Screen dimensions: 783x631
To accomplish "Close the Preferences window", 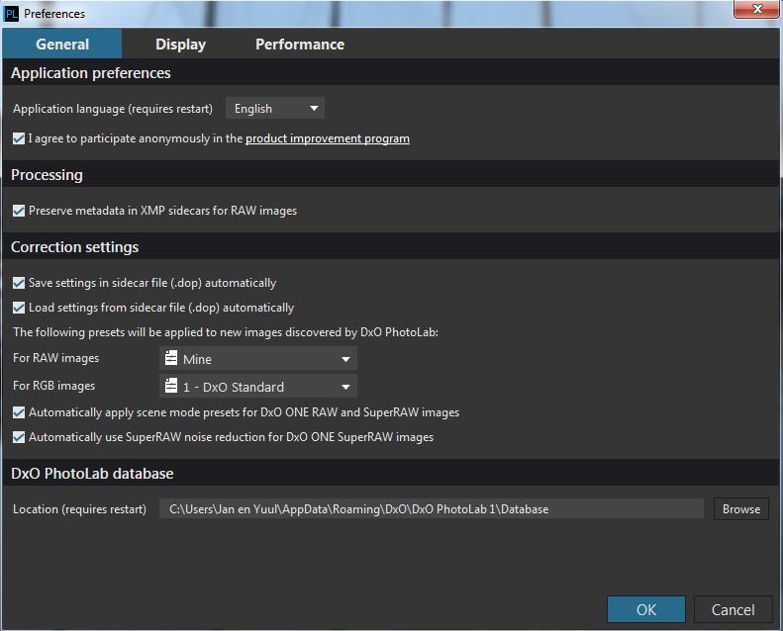I will [x=757, y=9].
